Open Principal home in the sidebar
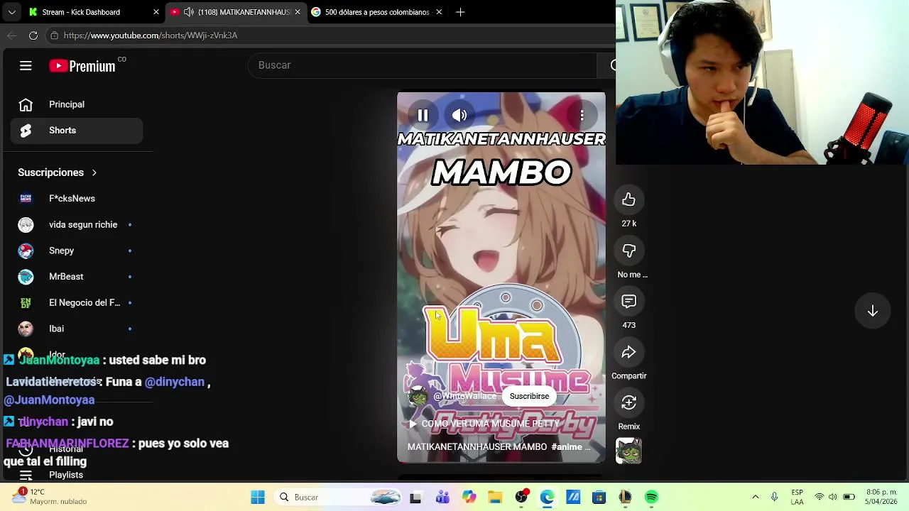909x511 pixels. click(x=77, y=104)
